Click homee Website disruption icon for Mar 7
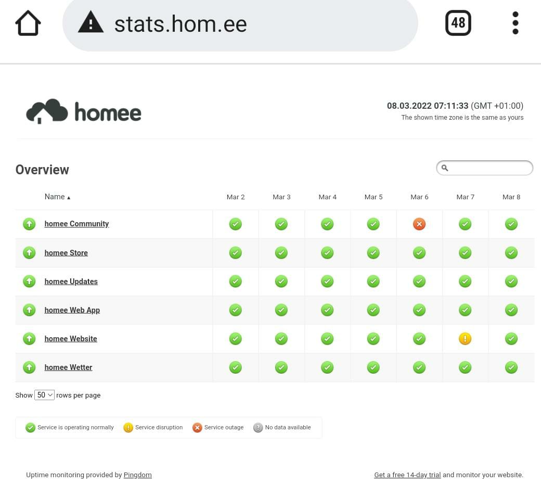The image size is (541, 485). click(465, 339)
